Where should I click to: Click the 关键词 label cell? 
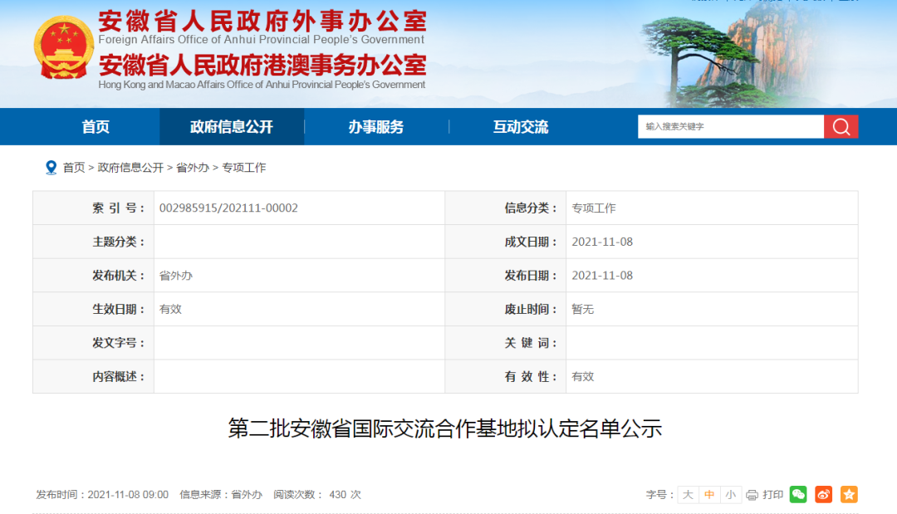click(506, 343)
